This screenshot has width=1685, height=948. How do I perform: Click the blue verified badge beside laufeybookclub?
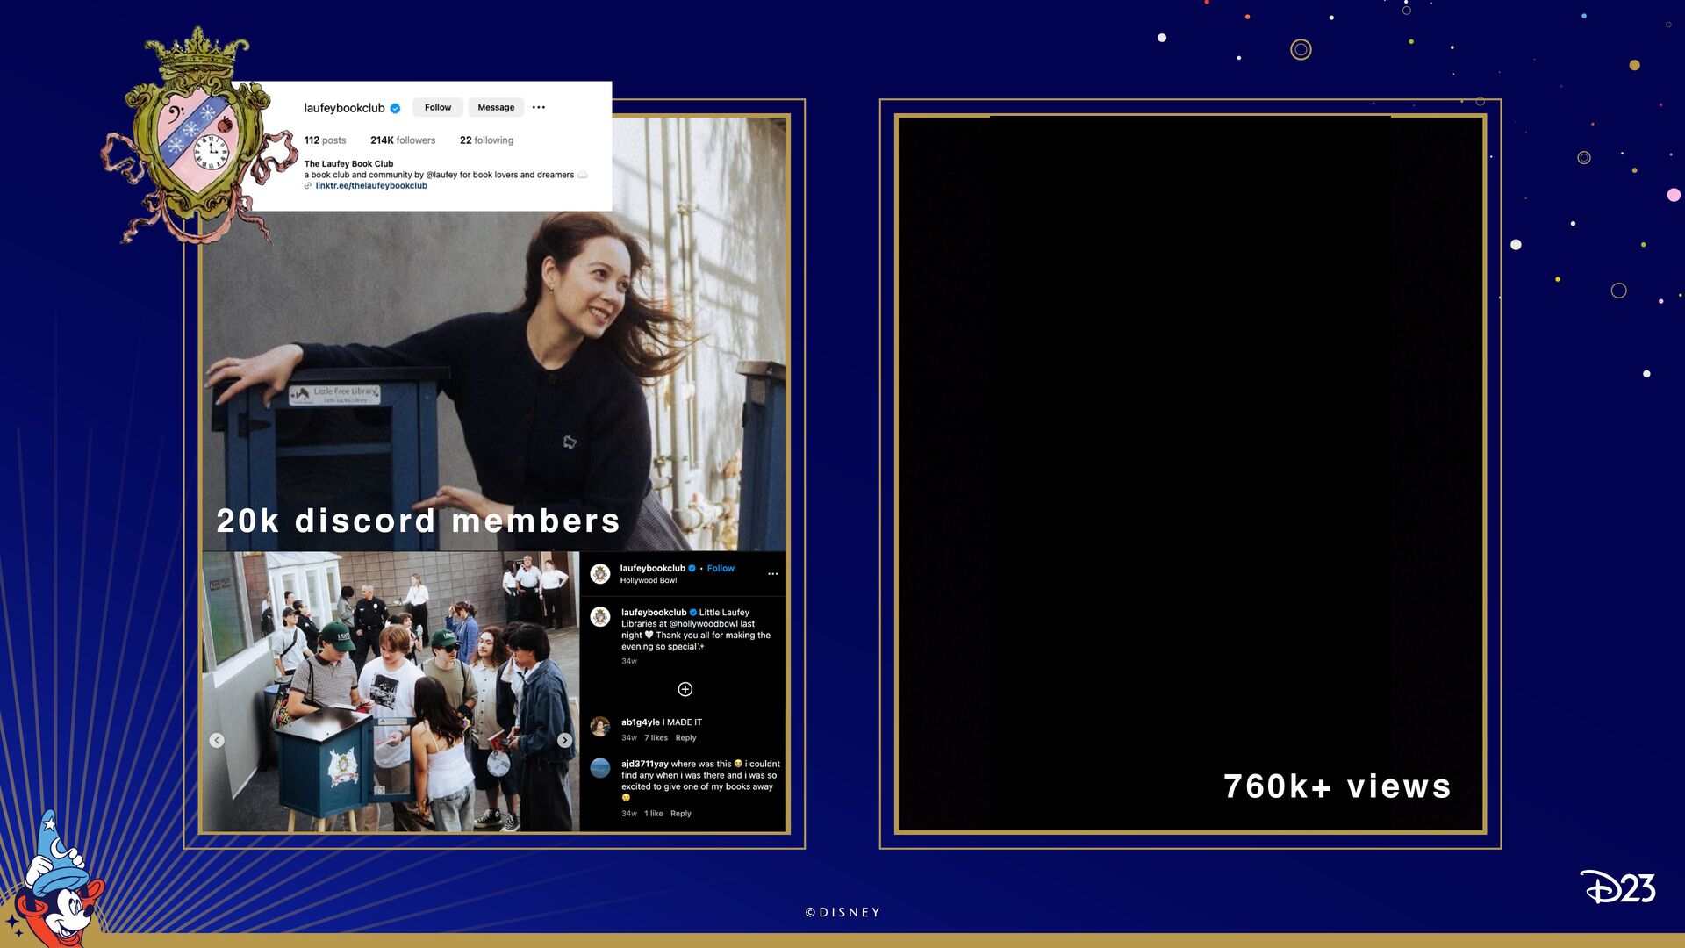click(x=395, y=108)
